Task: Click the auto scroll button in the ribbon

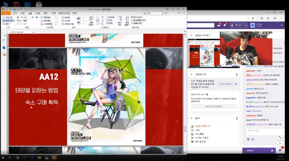Action: [120, 21]
